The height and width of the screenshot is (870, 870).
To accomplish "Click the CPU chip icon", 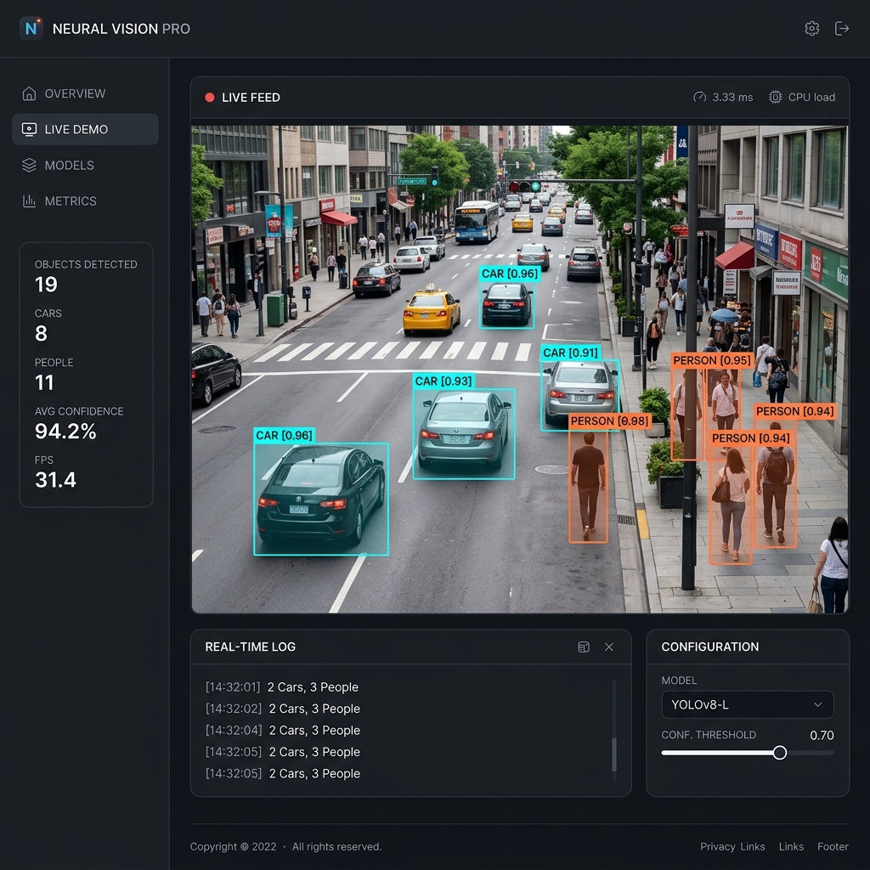I will click(775, 97).
